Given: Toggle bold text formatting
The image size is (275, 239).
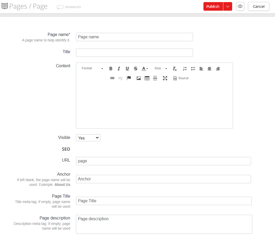Looking at the screenshot, I should [111, 69].
